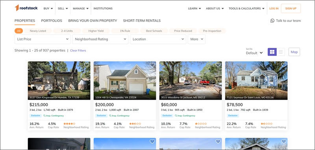Open the Neighborhood Rating dropdown
This screenshot has height=150, width=315.
pyautogui.click(x=100, y=39)
